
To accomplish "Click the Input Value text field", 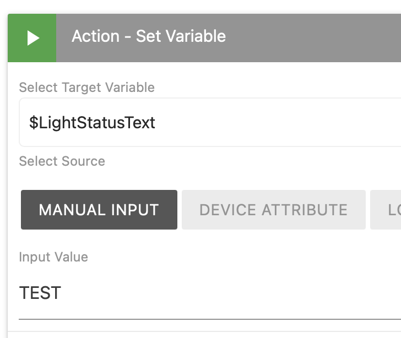I will pos(209,293).
